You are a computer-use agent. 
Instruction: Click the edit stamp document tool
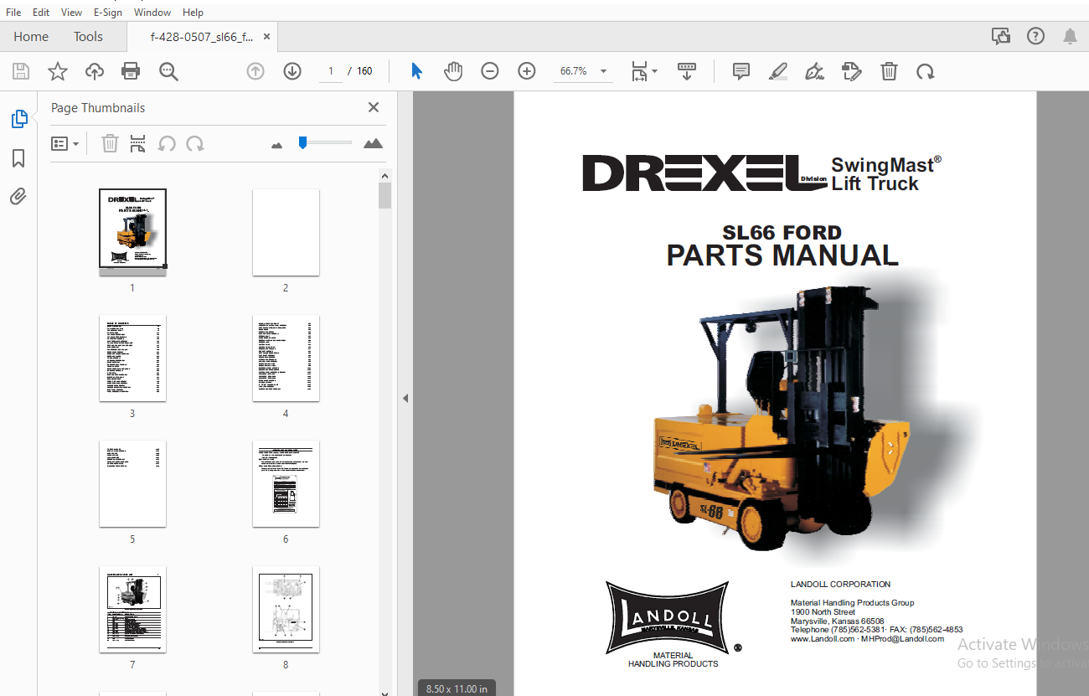(851, 71)
